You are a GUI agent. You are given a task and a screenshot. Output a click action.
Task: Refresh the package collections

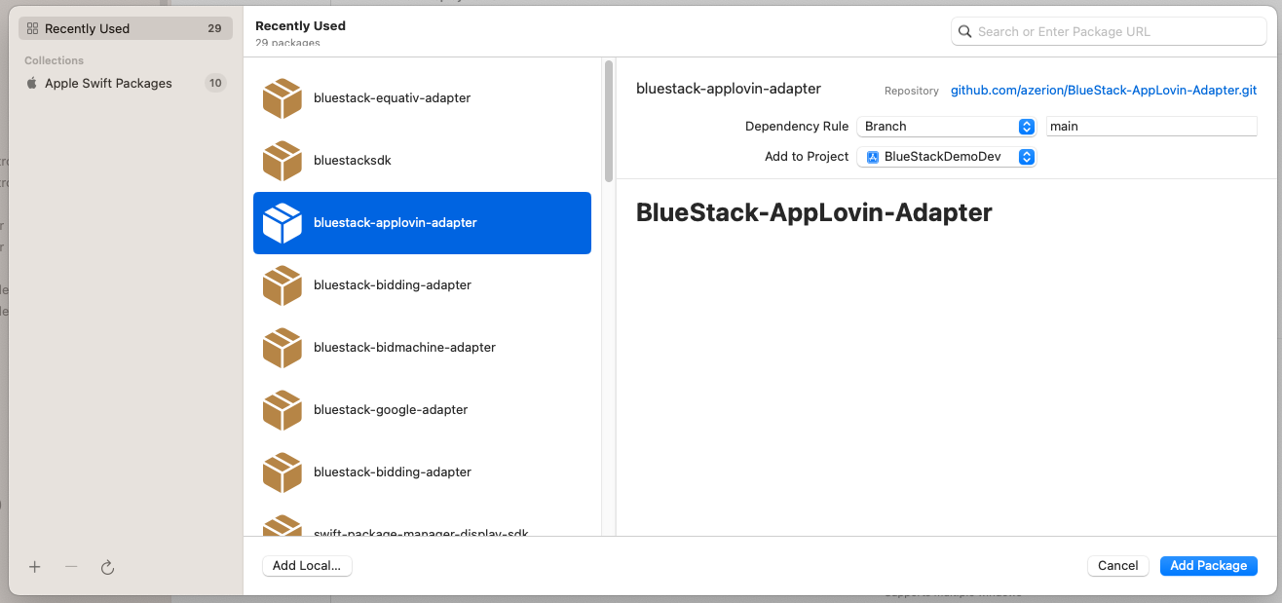108,566
